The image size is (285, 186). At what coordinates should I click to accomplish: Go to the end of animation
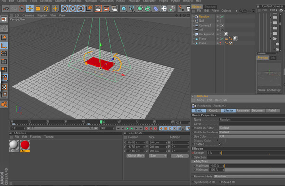coord(141,128)
